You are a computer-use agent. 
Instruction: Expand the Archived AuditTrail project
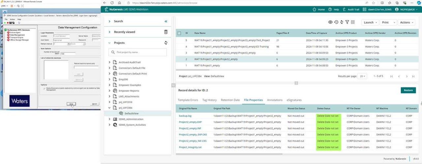[109, 62]
